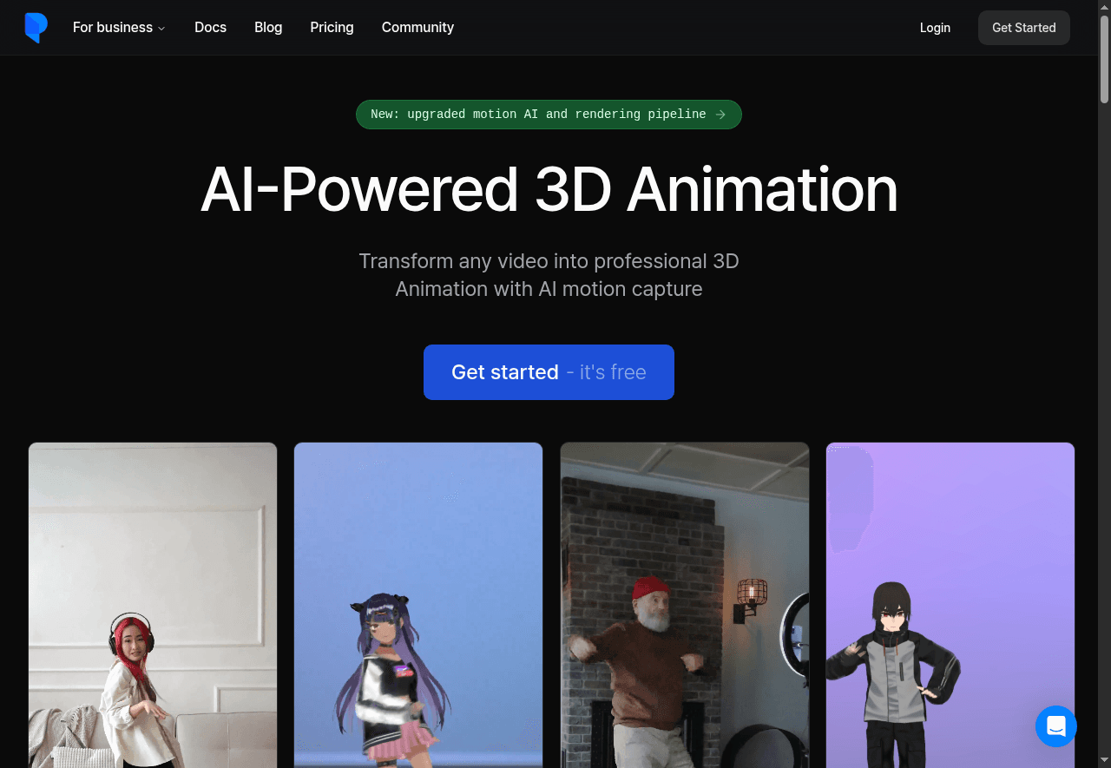Click the empty scrollbar track below the thumb
1111x768 pixels.
pyautogui.click(x=1104, y=434)
